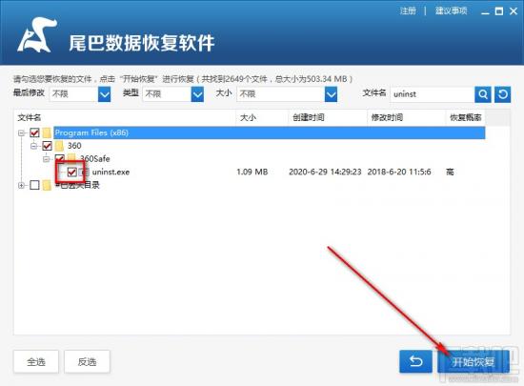Select the uninst.exe file name
The image size is (524, 386).
111,173
